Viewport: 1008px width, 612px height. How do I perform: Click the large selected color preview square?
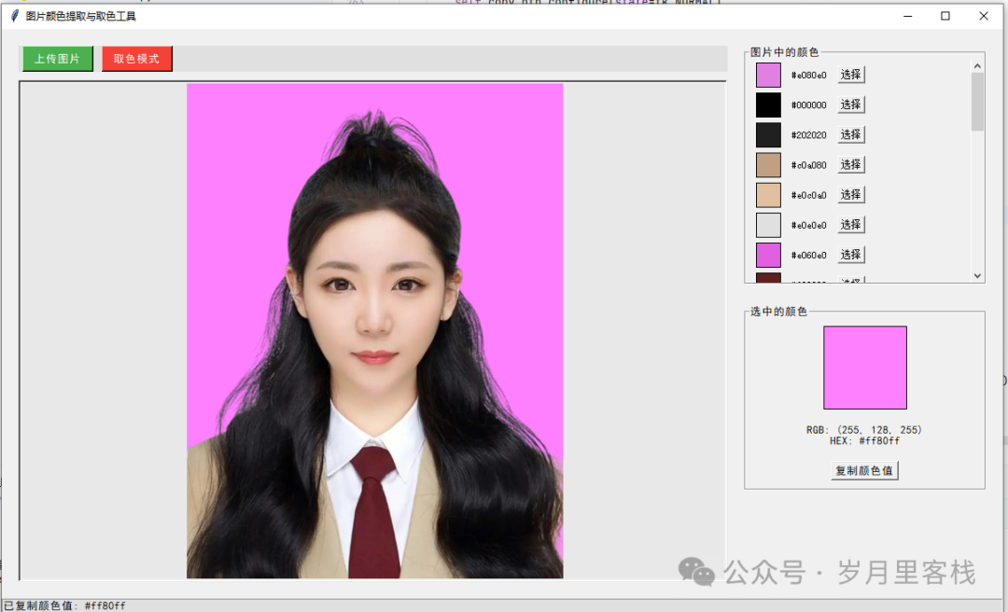(864, 367)
